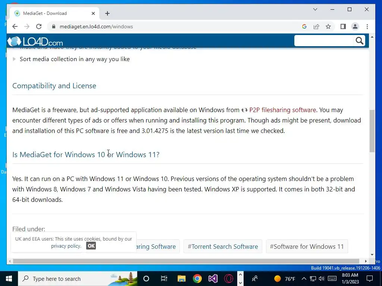Open Cortana from the taskbar circle
Viewport: 382px width, 286px height.
[x=146, y=279]
